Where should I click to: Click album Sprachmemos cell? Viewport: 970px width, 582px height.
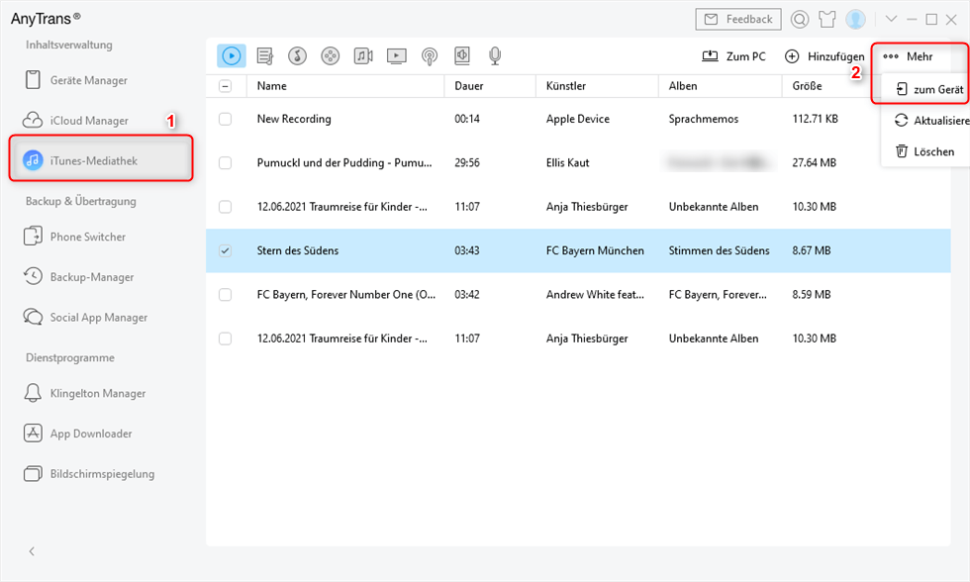tap(704, 119)
